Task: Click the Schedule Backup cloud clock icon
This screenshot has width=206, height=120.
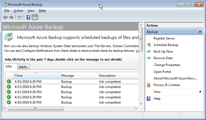Action: [x=149, y=45]
